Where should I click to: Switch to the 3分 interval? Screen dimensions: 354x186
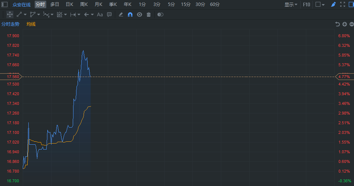[157, 4]
